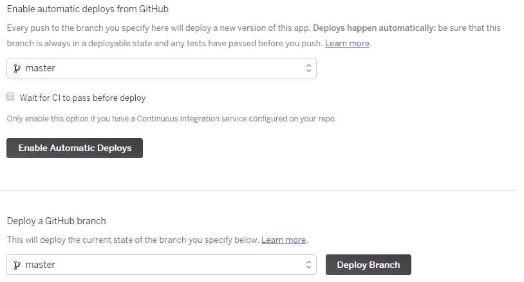Screen dimensions: 524x282
Task: Open the manual deploy branch dropdown
Action: [x=161, y=265]
